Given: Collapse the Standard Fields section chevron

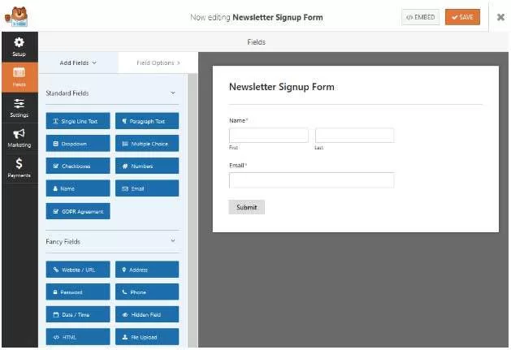Looking at the screenshot, I should pyautogui.click(x=173, y=93).
